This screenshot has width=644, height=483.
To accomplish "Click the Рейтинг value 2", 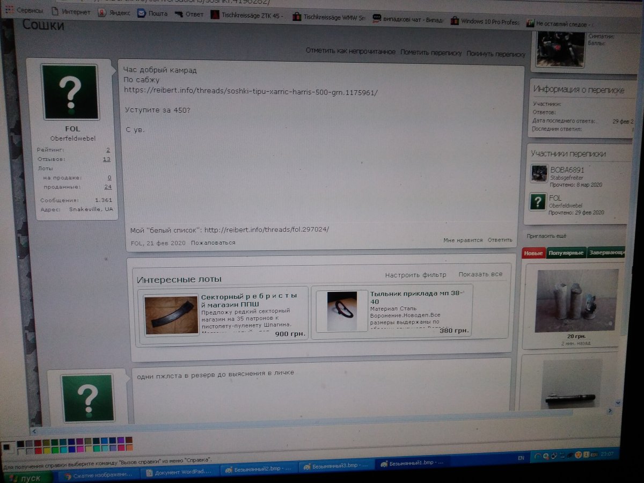I will tap(108, 150).
